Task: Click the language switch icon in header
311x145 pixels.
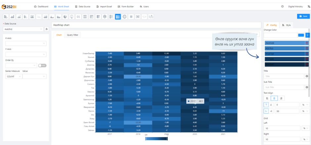Action: (x=309, y=7)
